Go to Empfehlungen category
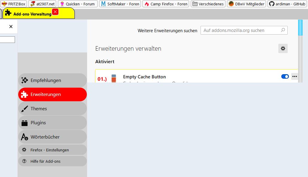The image size is (308, 177). point(52,80)
